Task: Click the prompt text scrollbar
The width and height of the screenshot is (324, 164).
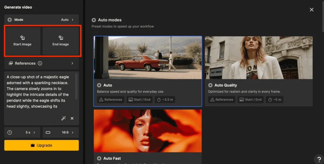Action: [x=76, y=86]
